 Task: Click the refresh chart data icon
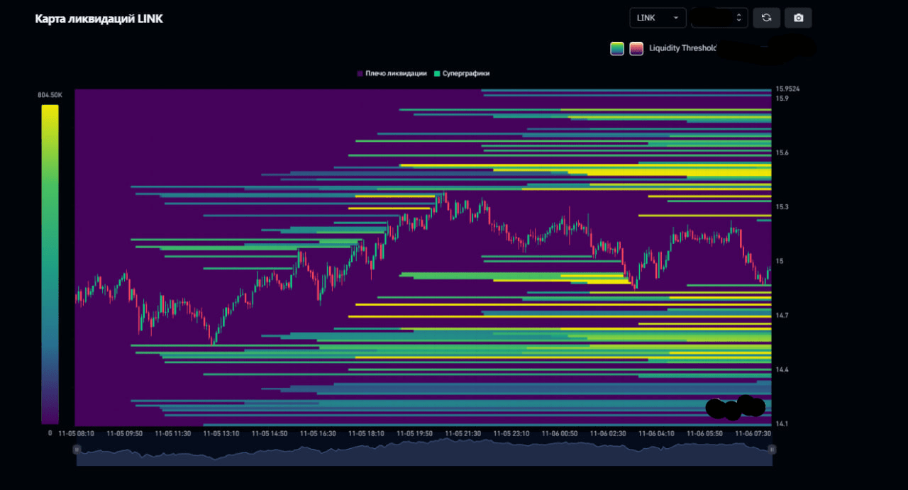pyautogui.click(x=766, y=18)
